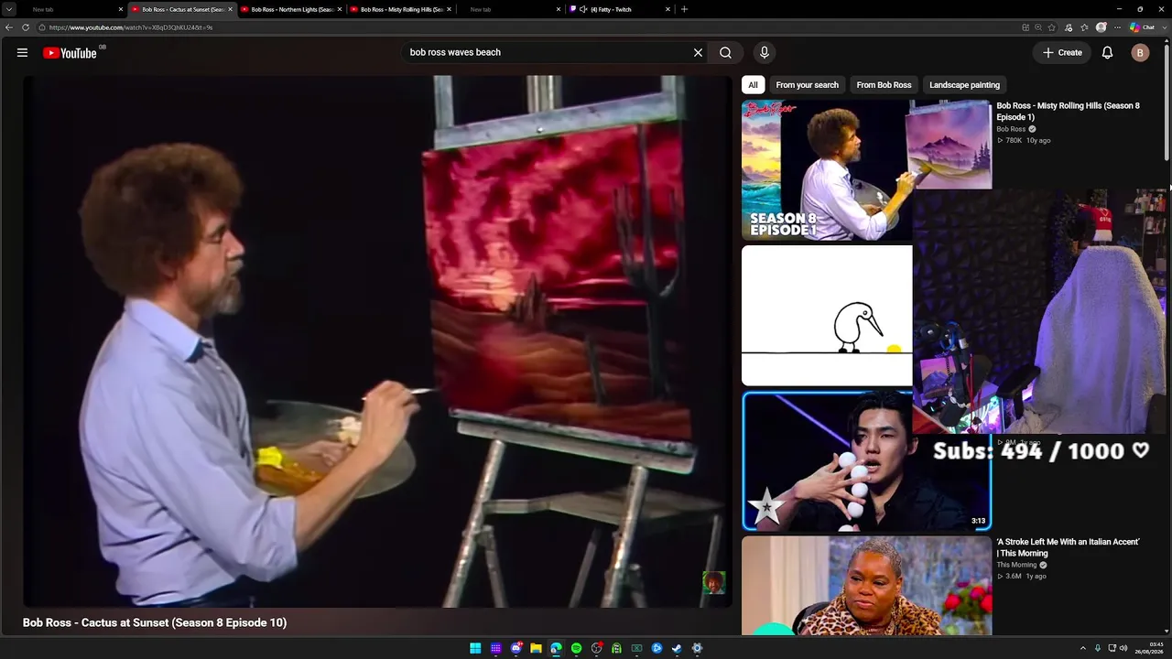Screen dimensions: 1172x659
Task: Open the browser profile icon
Action: 1101,27
